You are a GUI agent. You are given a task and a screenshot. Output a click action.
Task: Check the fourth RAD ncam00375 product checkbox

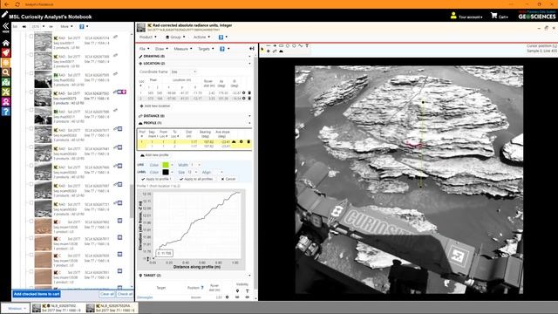click(x=31, y=92)
